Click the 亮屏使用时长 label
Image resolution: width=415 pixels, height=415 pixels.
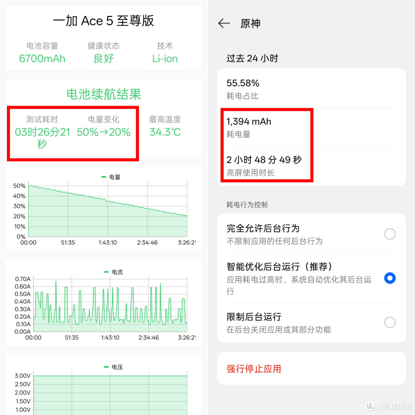[251, 173]
